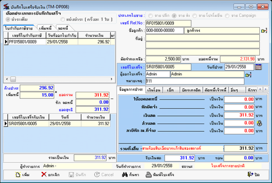The width and height of the screenshot is (272, 183).
Task: Click invoice grid scrollbar right arrow
Action: [111, 79]
